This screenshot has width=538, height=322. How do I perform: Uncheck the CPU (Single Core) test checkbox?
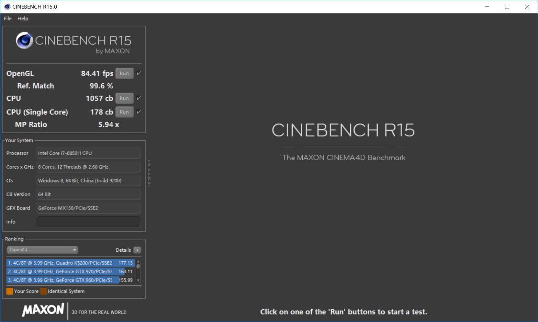pos(139,112)
